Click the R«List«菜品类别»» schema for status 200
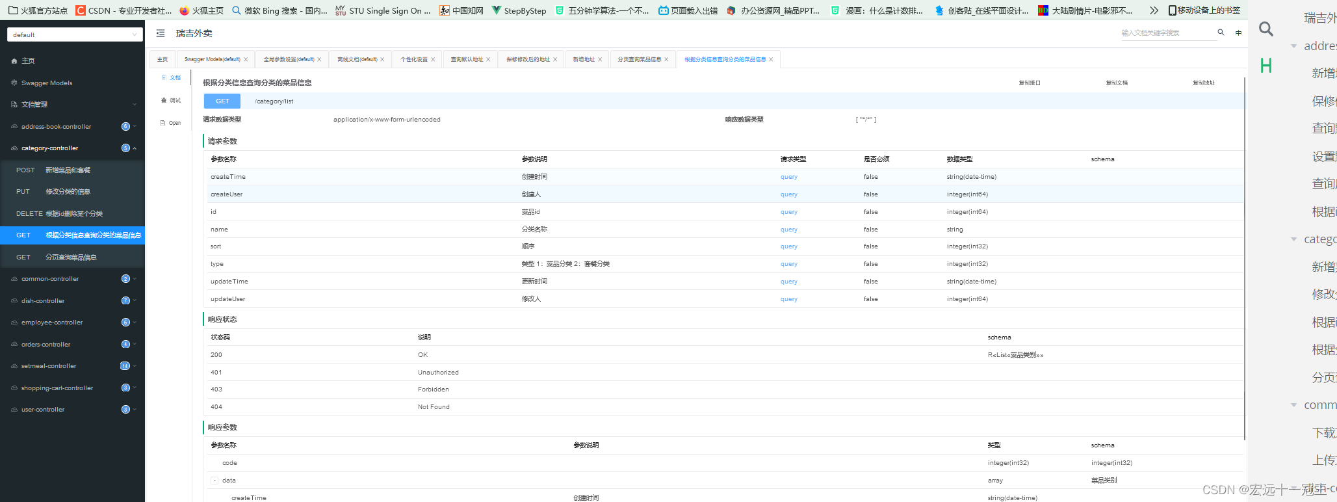Screen dimensions: 1337x502 [1015, 355]
